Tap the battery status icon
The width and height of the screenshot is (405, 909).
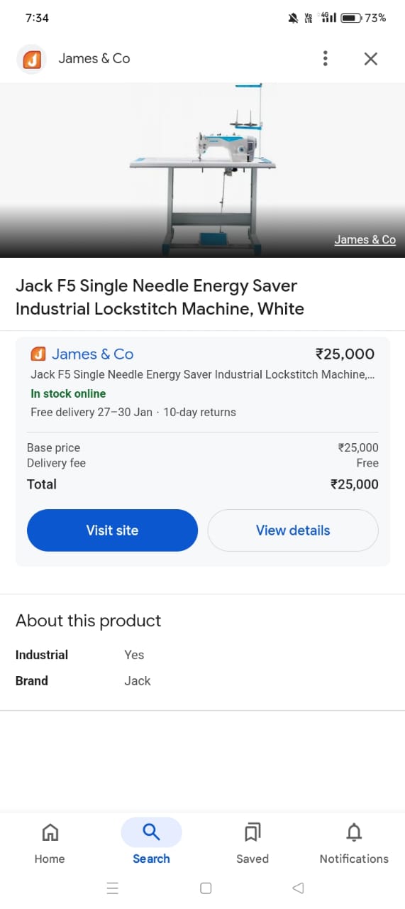tap(351, 18)
